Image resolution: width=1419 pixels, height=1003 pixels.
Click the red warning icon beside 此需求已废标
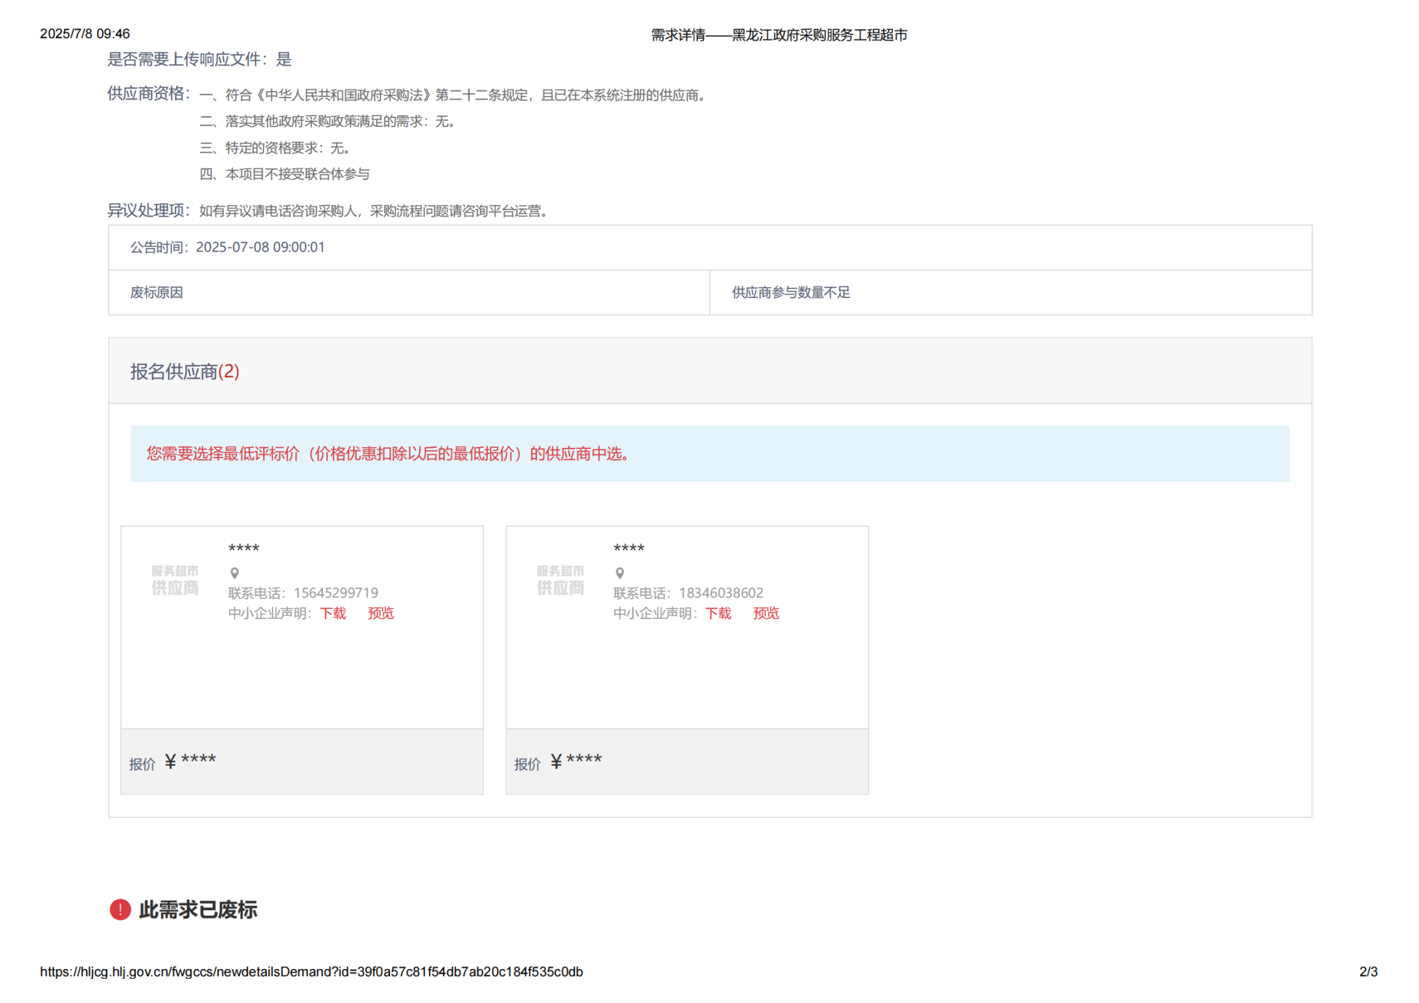(x=121, y=909)
